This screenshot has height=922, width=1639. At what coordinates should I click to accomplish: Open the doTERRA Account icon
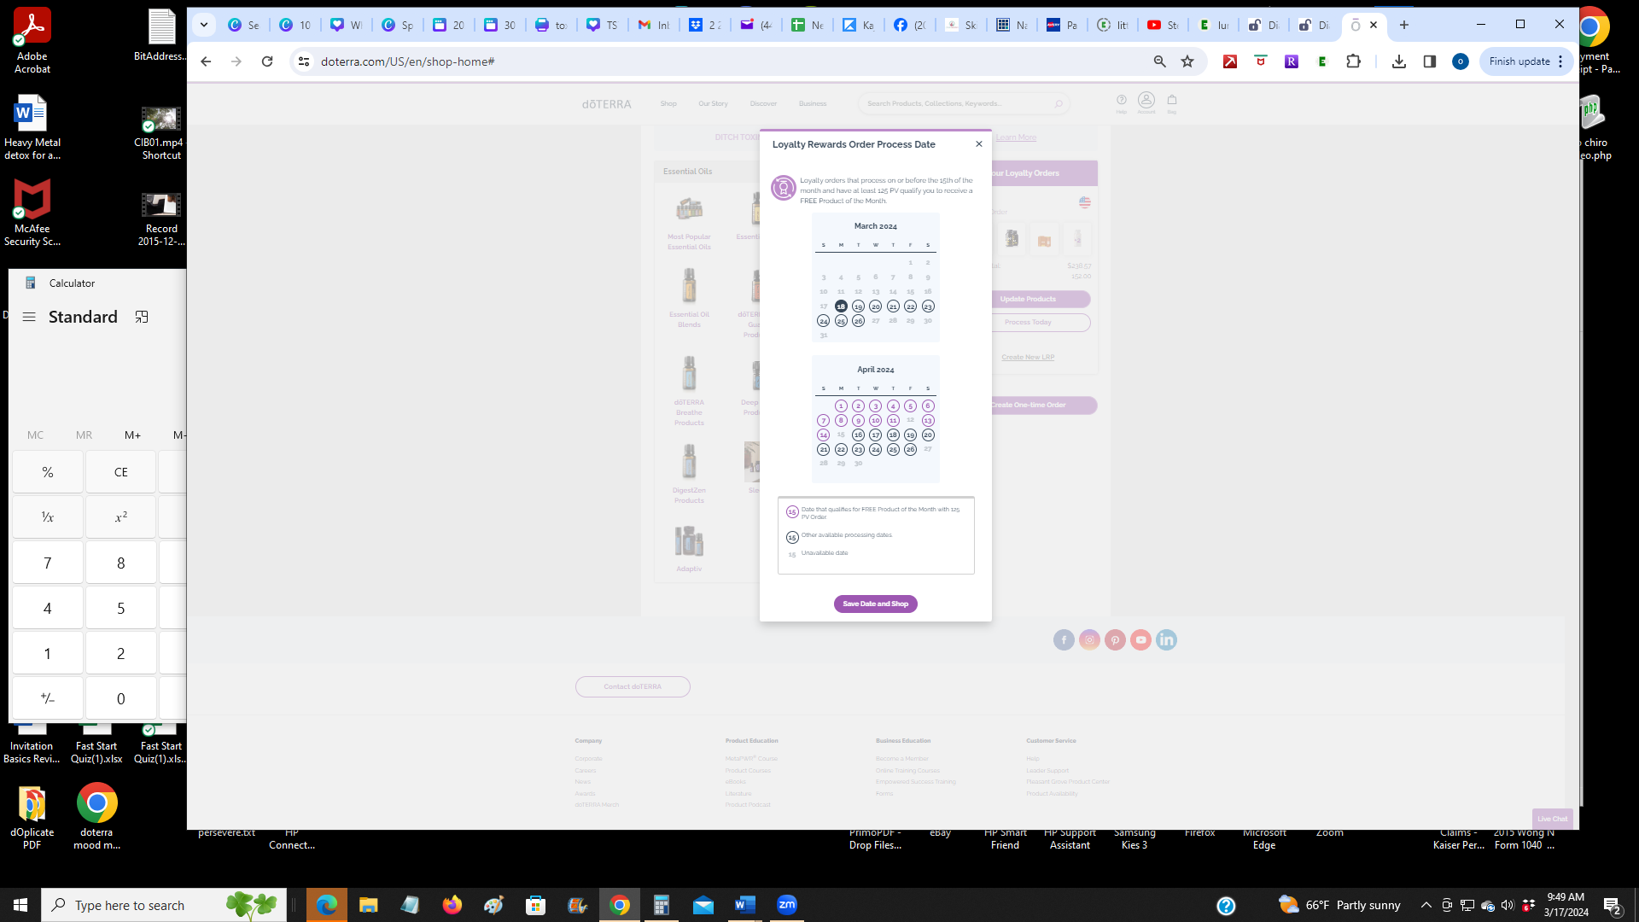pyautogui.click(x=1146, y=102)
